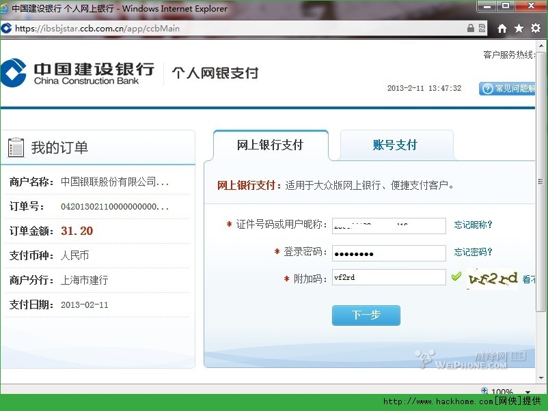Click the vertical scrollbar thumb
The width and height of the screenshot is (548, 411).
541,182
